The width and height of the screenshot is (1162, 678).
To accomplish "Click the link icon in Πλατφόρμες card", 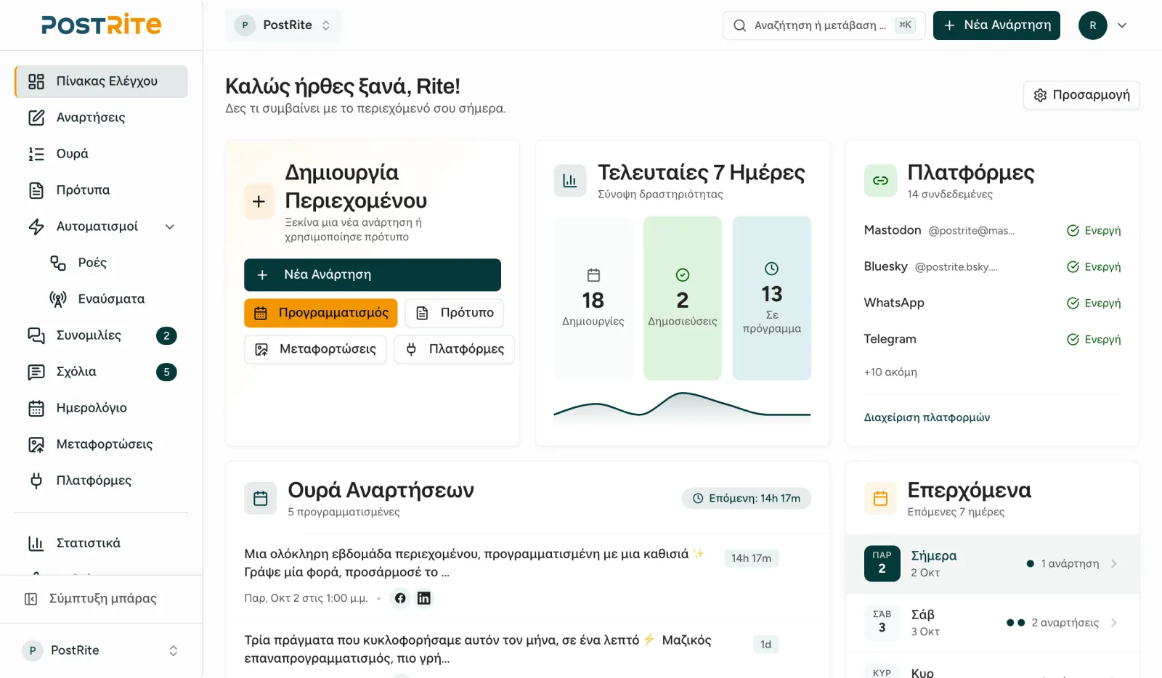I will [880, 181].
